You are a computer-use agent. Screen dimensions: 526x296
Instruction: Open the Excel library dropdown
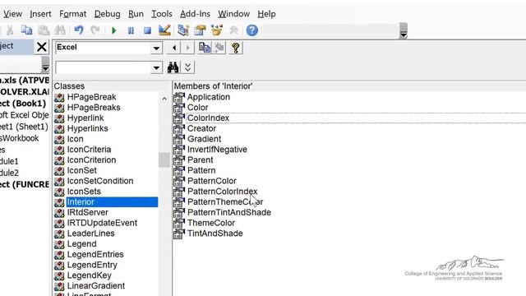click(x=156, y=48)
